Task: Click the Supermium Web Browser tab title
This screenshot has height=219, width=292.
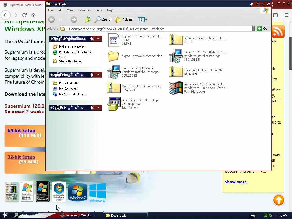Action: 25,5
